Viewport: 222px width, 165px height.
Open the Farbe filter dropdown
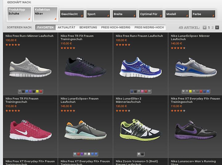pyautogui.click(x=203, y=14)
